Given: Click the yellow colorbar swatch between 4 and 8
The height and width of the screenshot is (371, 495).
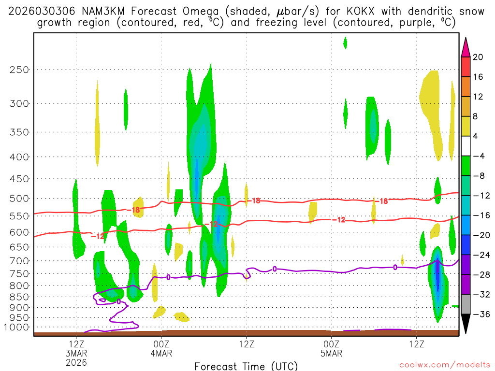Looking at the screenshot, I should tap(466, 126).
